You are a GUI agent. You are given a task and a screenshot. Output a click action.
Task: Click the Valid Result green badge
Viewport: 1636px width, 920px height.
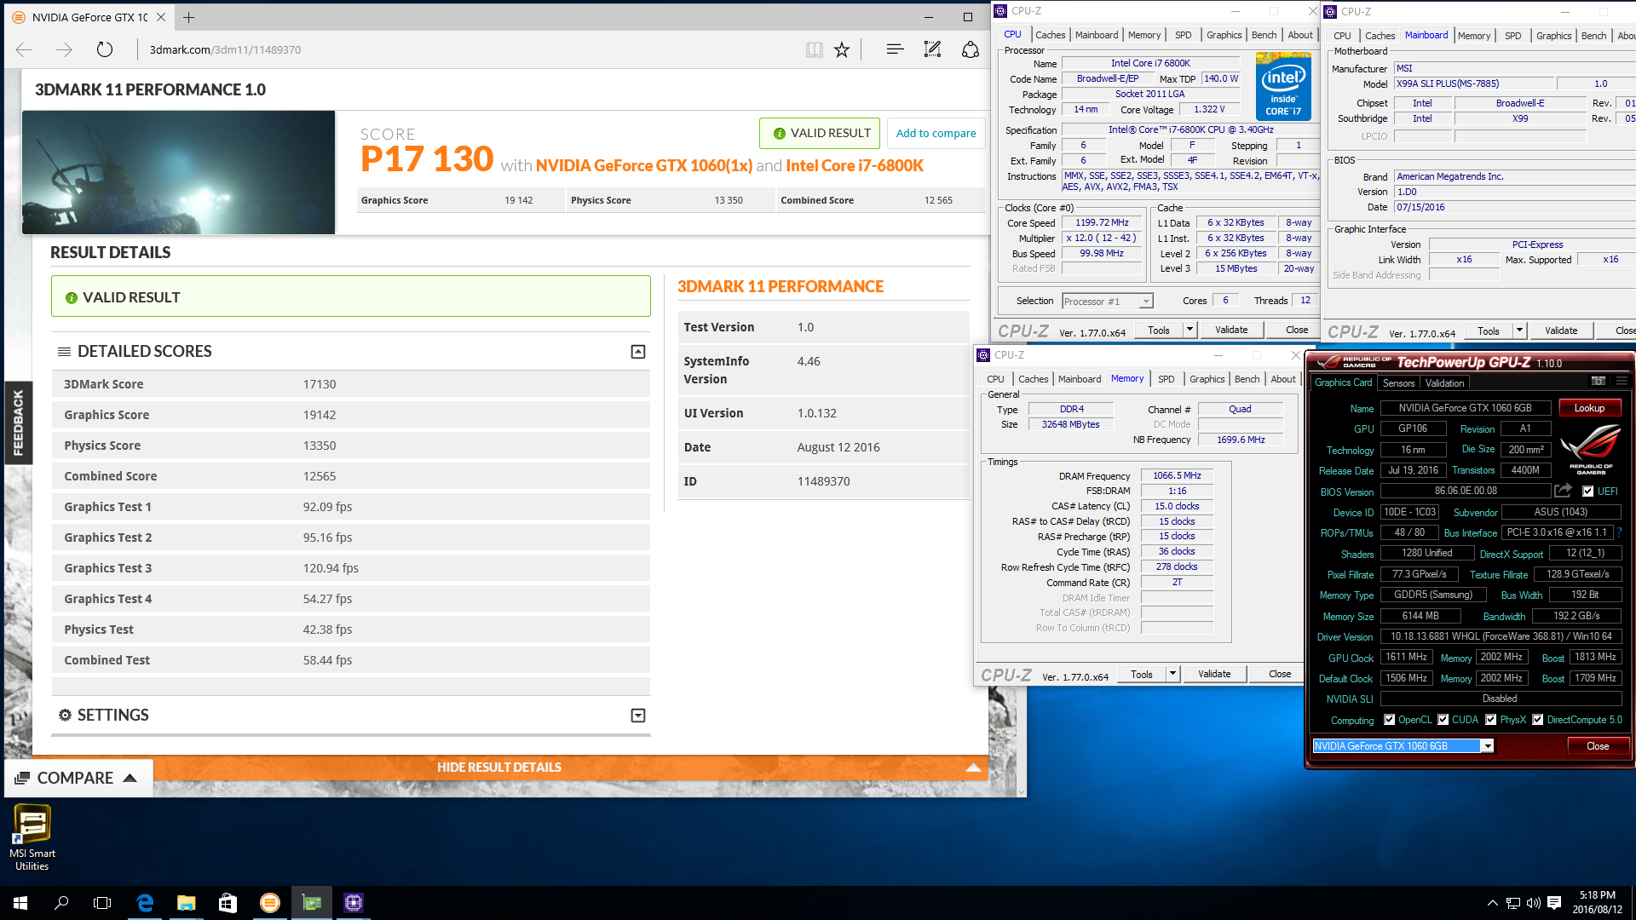(x=820, y=133)
